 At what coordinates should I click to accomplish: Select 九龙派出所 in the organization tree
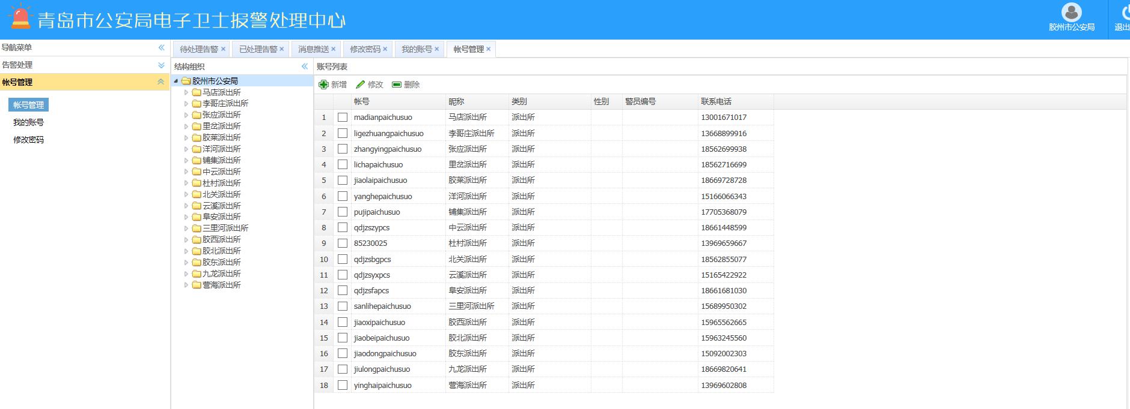(221, 273)
